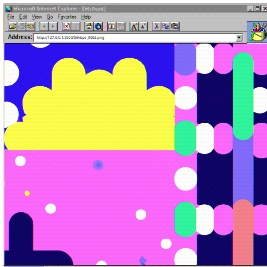Click the Send mail envelope icon
This screenshot has height=267, width=267.
point(31,27)
